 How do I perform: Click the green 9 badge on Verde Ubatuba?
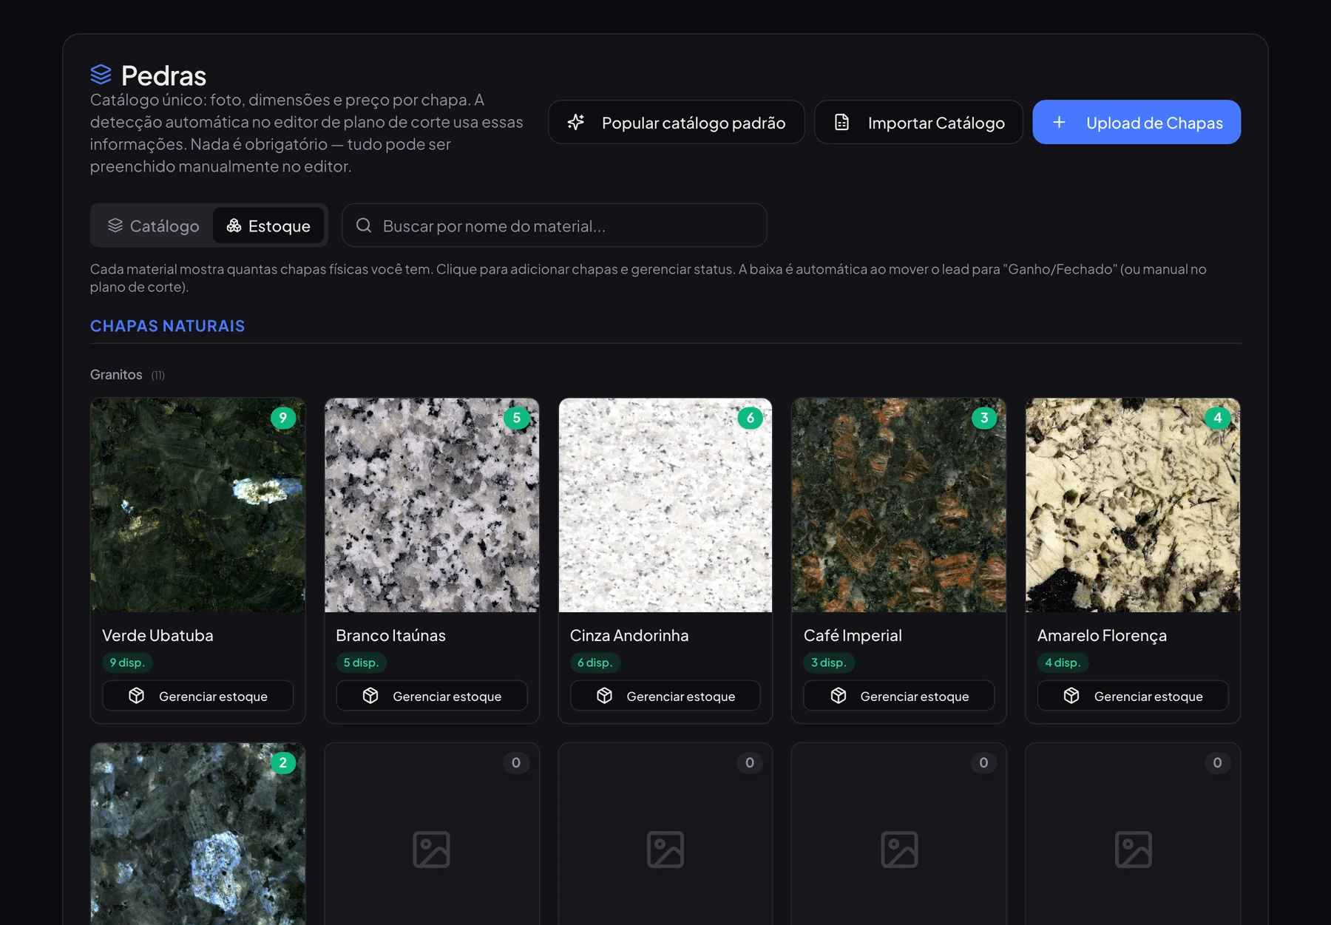[x=283, y=418]
